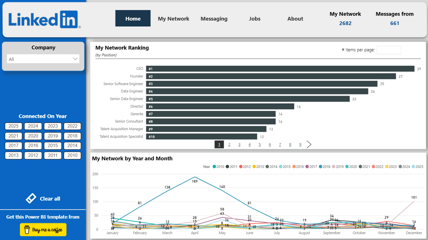Toggle the 2021 year filter
This screenshot has height=240, width=428.
point(14,136)
